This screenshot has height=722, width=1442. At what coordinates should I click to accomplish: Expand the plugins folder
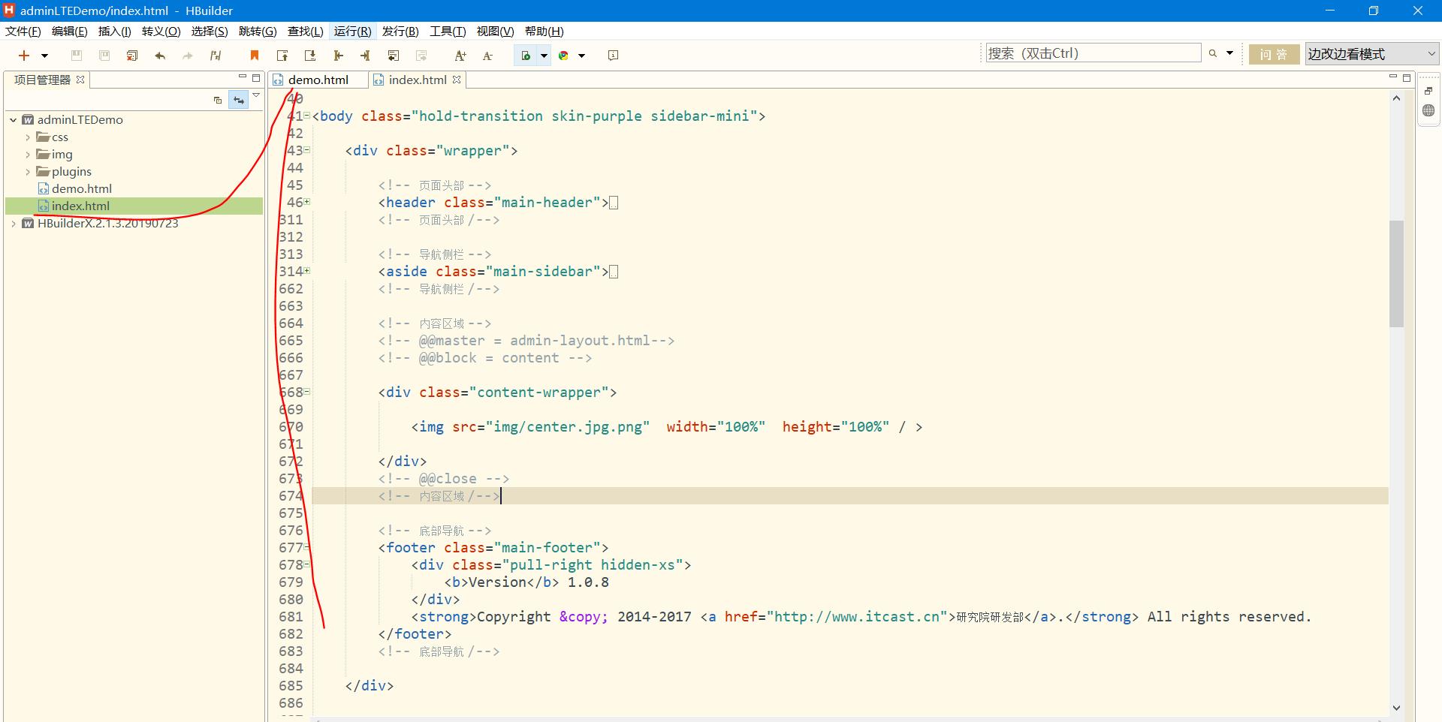click(x=28, y=172)
